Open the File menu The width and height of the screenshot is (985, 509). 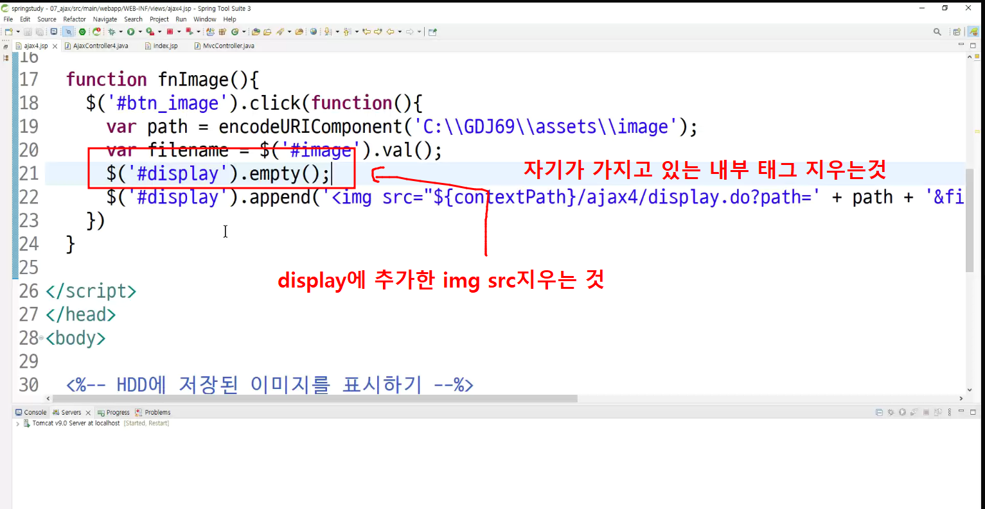click(x=8, y=19)
